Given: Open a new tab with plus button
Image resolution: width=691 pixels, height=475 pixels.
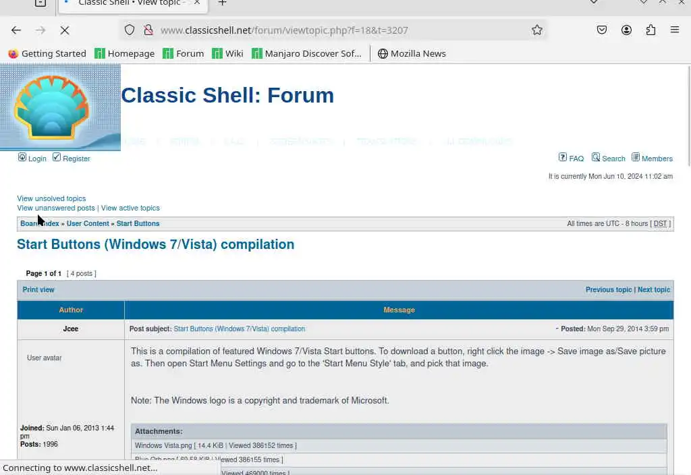Looking at the screenshot, I should click(223, 3).
